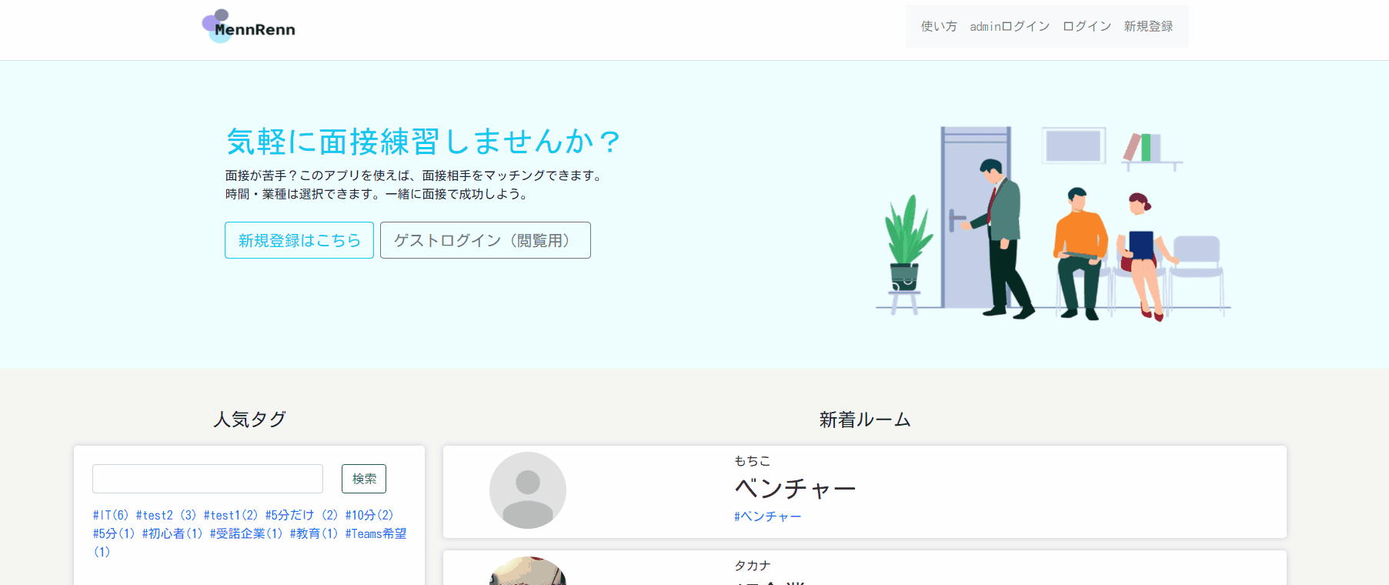Open the adminログイン link
This screenshot has width=1389, height=585.
tap(1010, 26)
